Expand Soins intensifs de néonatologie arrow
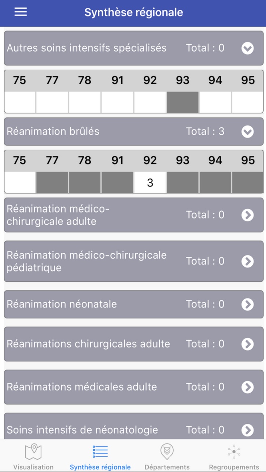The width and height of the screenshot is (266, 472). click(248, 430)
